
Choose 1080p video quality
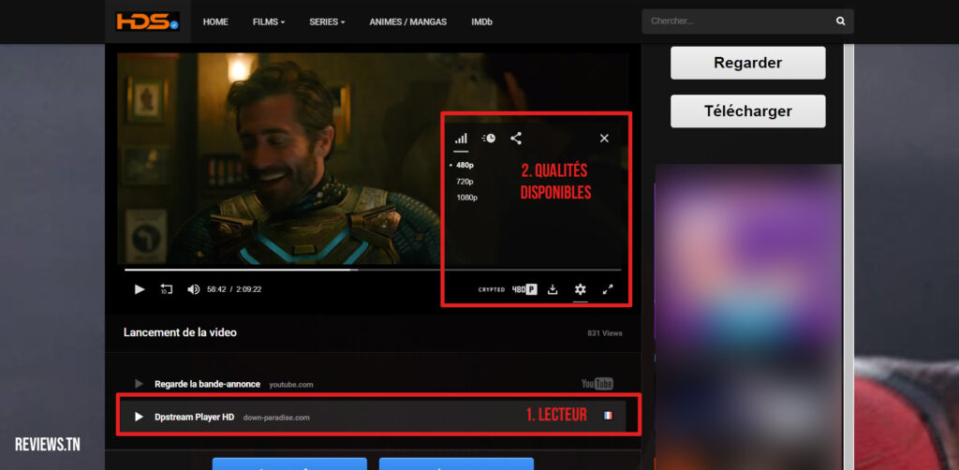[x=466, y=198]
